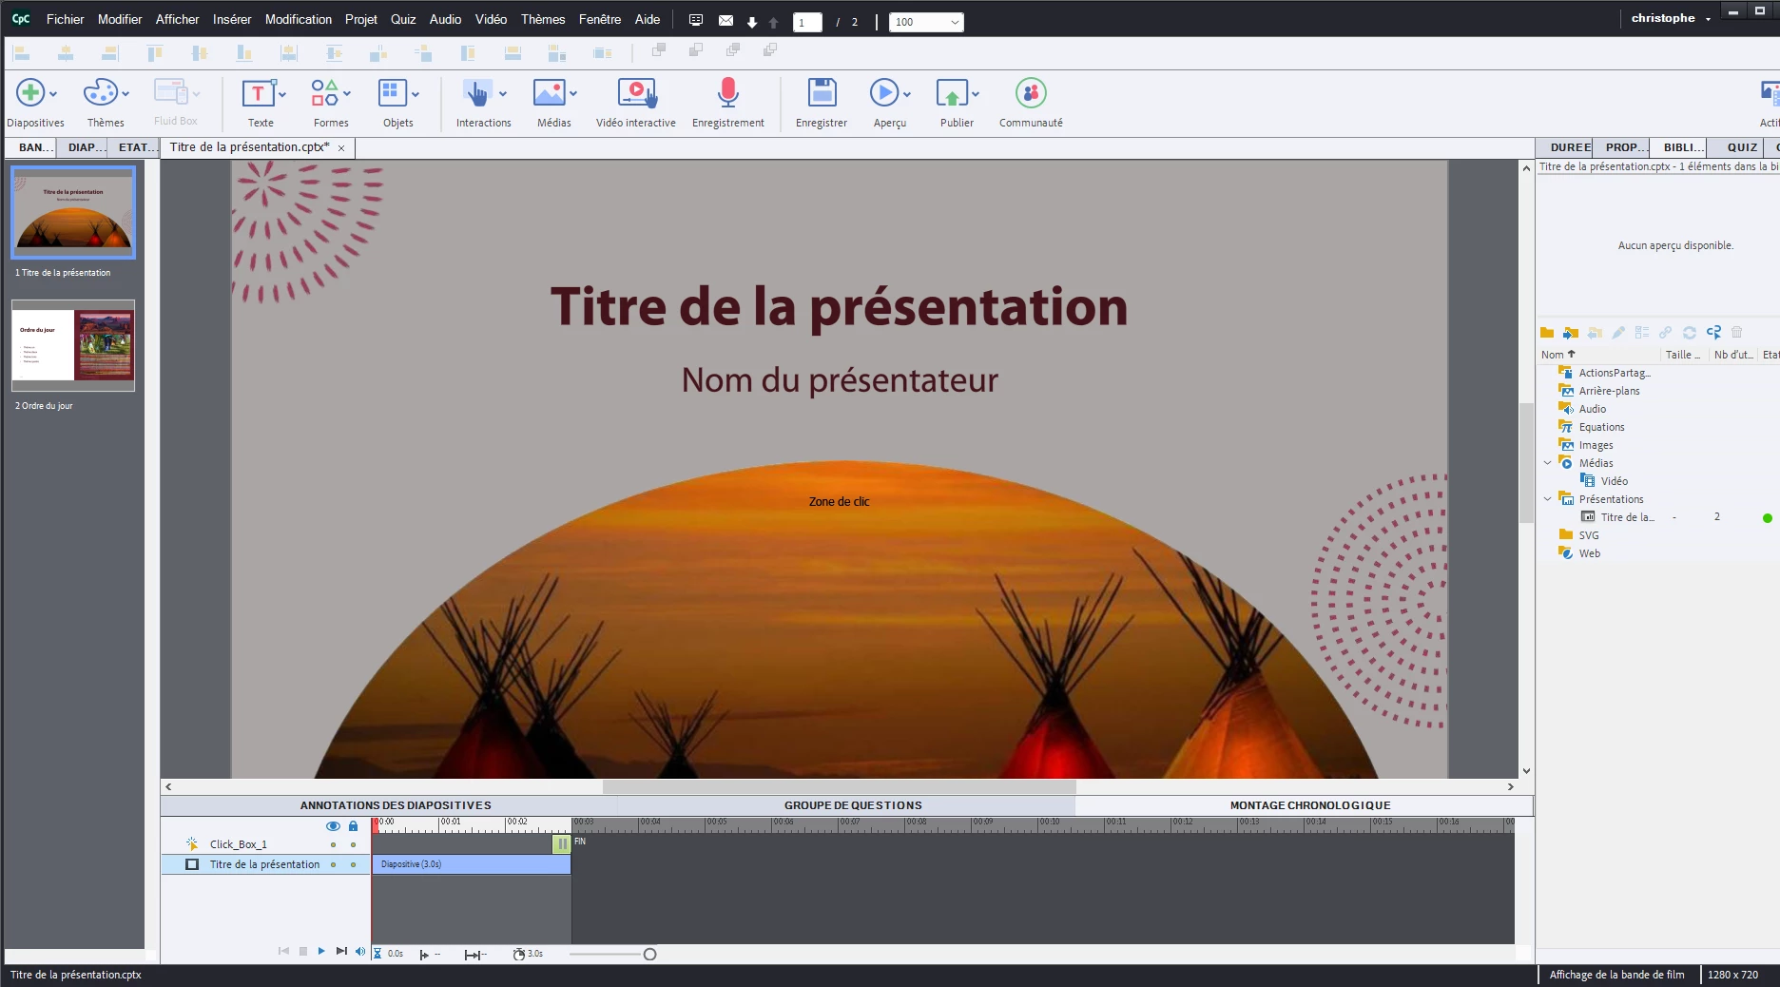Screen dimensions: 1780x987
Task: Open the Interactions dropdown
Action: [503, 94]
